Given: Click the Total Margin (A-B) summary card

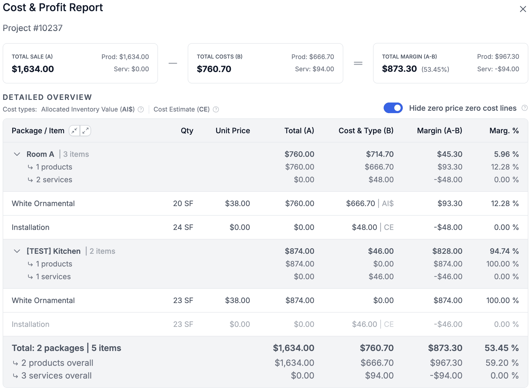Looking at the screenshot, I should [450, 63].
